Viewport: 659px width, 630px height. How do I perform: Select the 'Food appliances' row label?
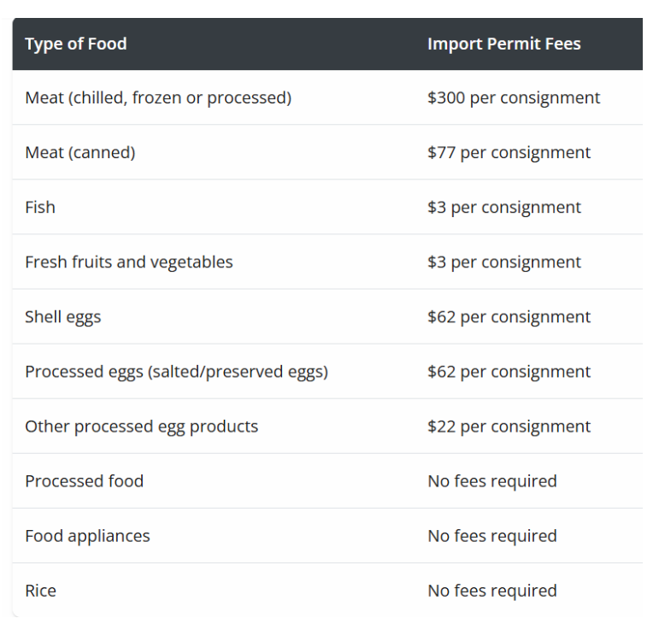(x=87, y=536)
